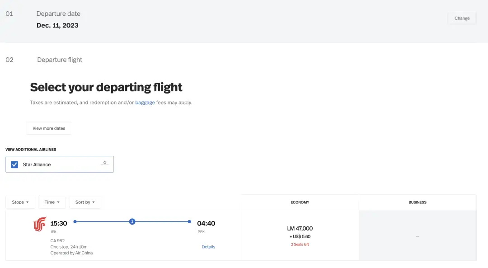The height and width of the screenshot is (268, 488).
Task: Open the Time filter dropdown
Action: 52,202
